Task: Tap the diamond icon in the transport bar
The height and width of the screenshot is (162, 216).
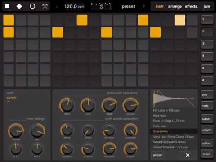Action: [x=19, y=6]
